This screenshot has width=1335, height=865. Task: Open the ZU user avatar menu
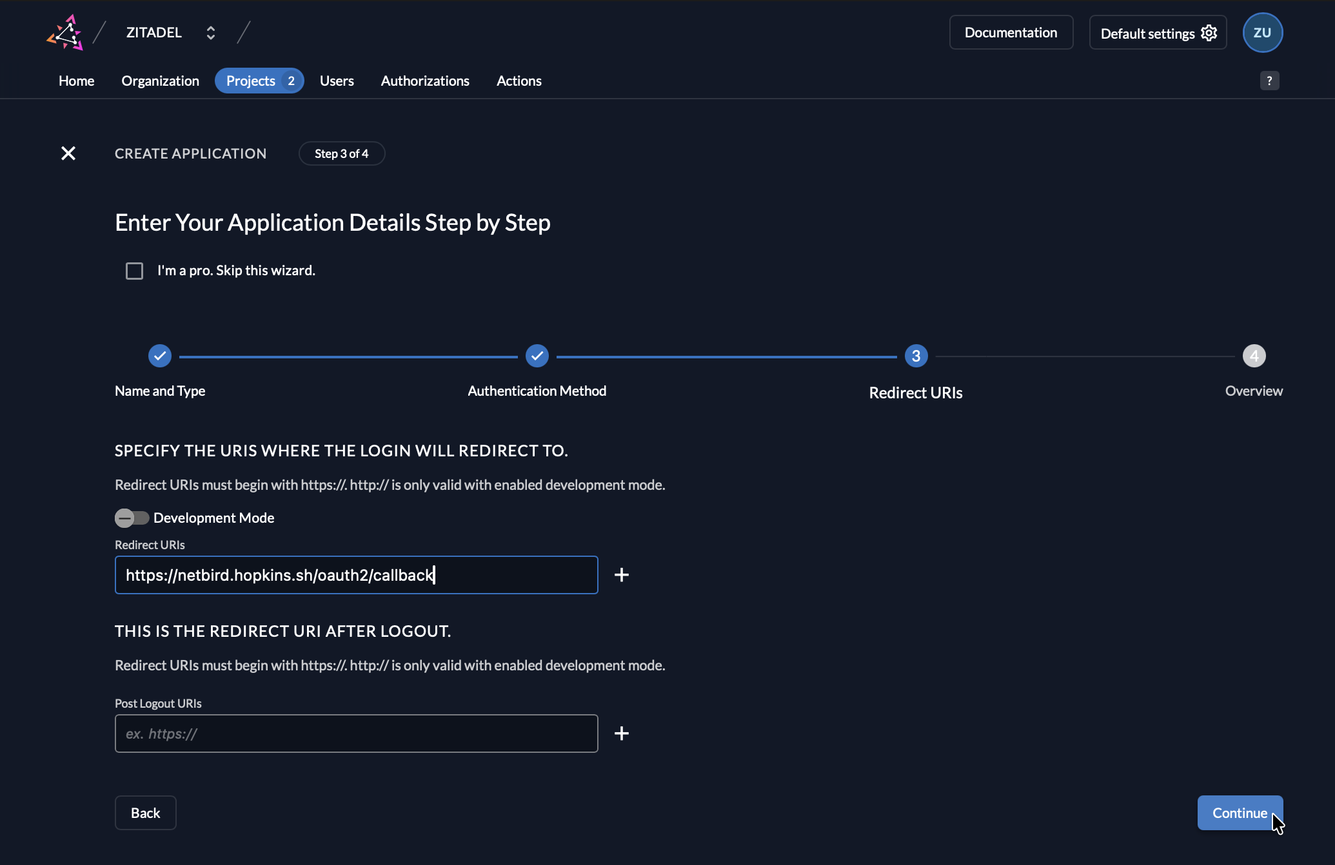(x=1262, y=32)
